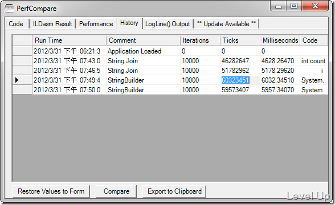Open the Update Available tab
The image size is (335, 205).
(226, 24)
